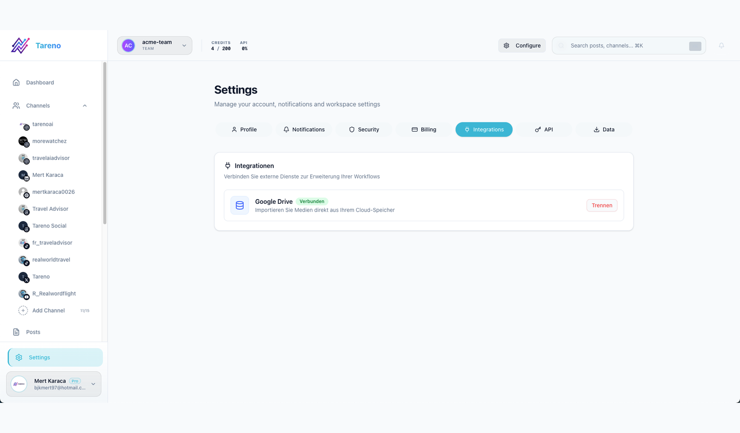This screenshot has height=433, width=740.
Task: Click the Add Channel link
Action: (x=49, y=310)
